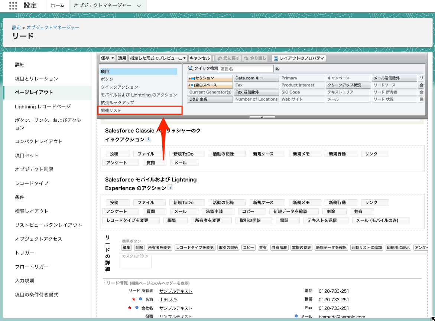Image resolution: width=435 pixels, height=321 pixels.
Task: Open 項目とリレーション in the sidebar
Action: [37, 79]
